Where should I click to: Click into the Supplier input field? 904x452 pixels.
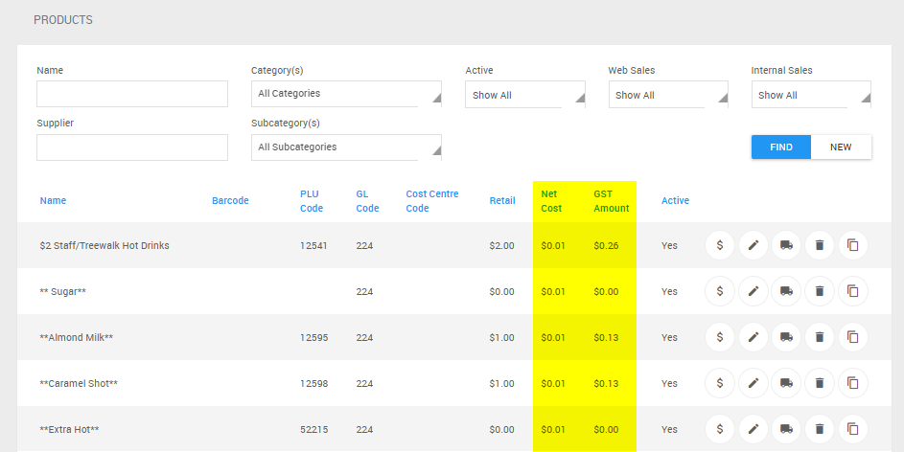pyautogui.click(x=132, y=147)
